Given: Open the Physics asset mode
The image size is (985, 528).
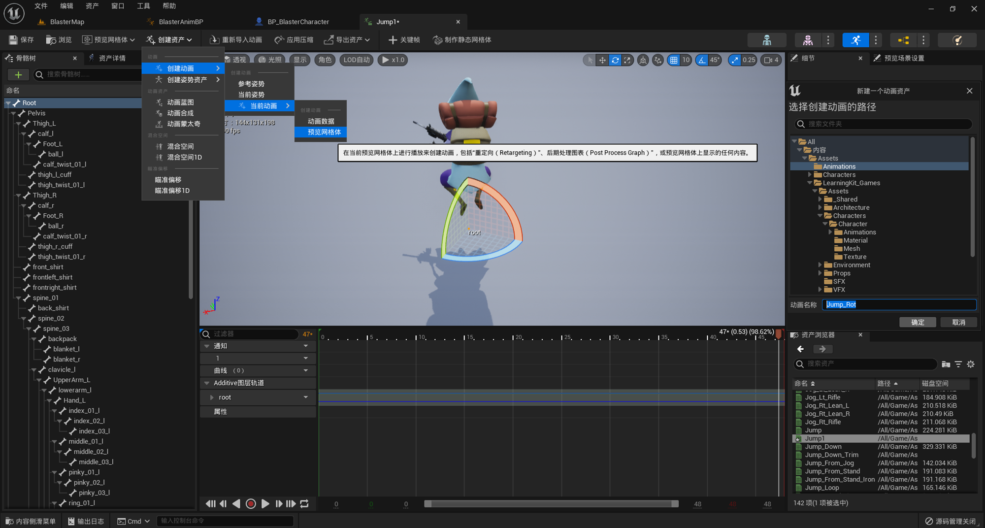Looking at the screenshot, I should coord(957,40).
